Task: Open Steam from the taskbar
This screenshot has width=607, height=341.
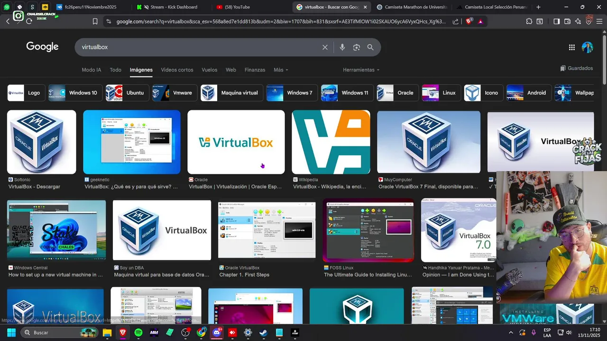Action: click(263, 332)
